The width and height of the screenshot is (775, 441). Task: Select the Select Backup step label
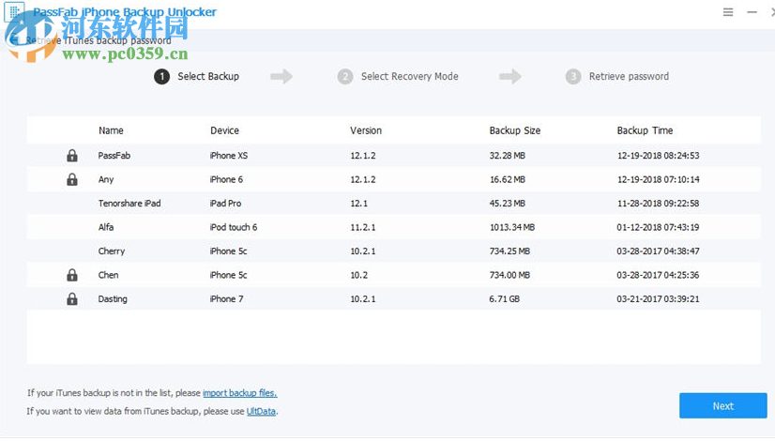point(208,77)
